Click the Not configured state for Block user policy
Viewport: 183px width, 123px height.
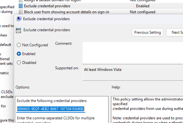point(143,12)
